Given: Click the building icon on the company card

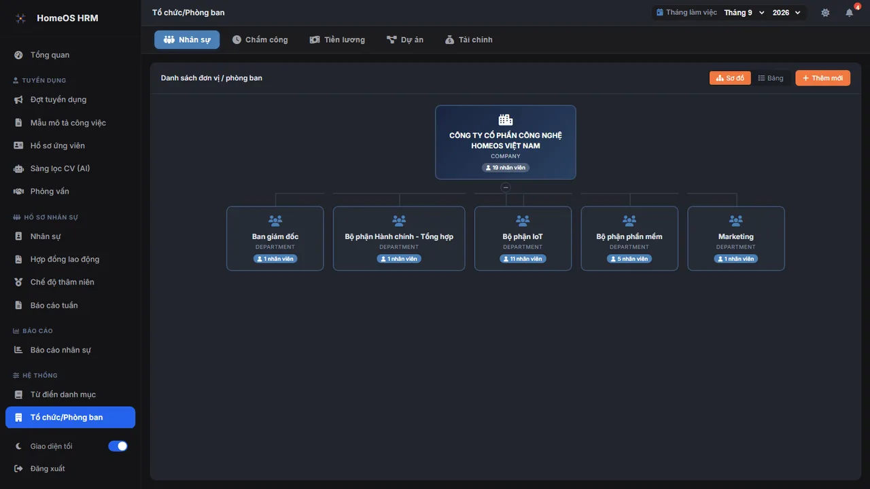Looking at the screenshot, I should click(x=506, y=120).
